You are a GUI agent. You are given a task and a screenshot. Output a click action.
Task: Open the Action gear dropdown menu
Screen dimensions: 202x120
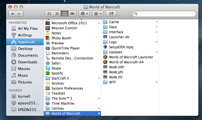pos(84,13)
